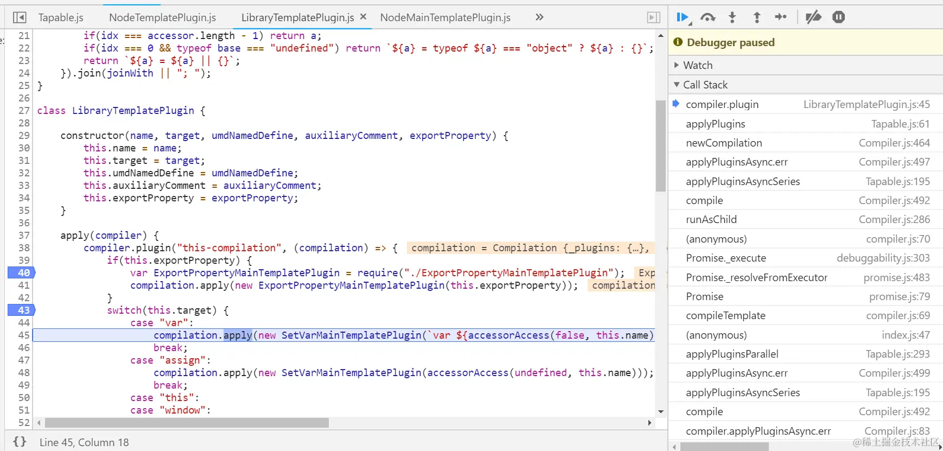Click the sidebar horizontal scrollbar thumb
Viewport: 943px width, 451px height.
tap(724, 446)
